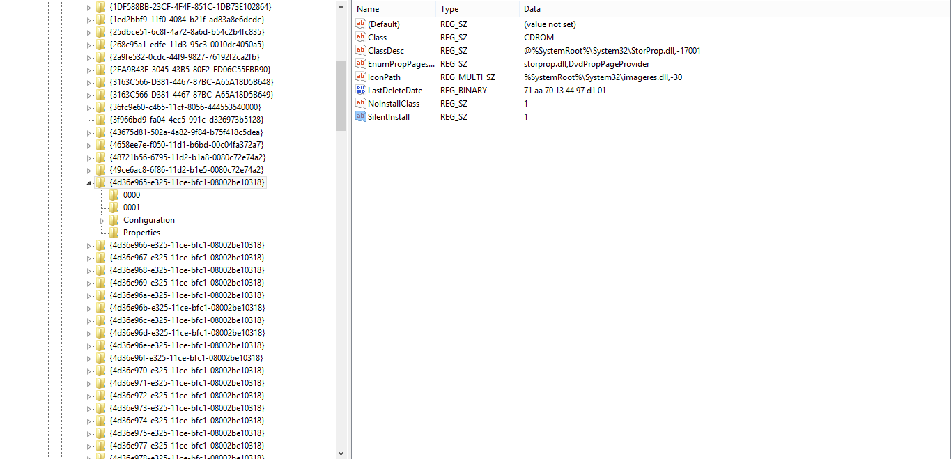The width and height of the screenshot is (951, 459).
Task: Collapse the {4d36e965-e325-11ce-bfc1-08002be10318} key
Action: (88, 182)
